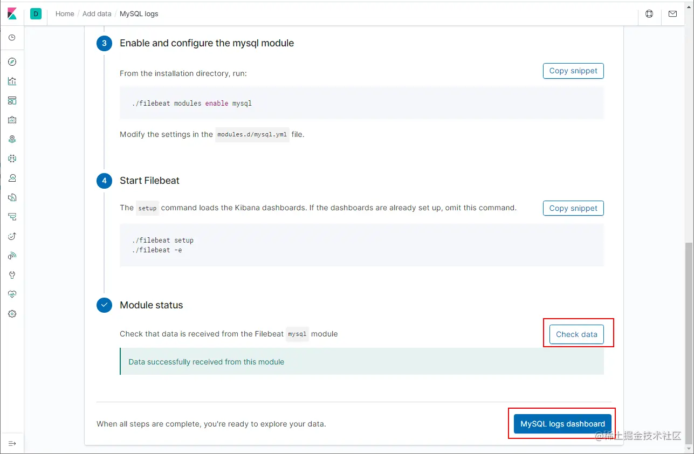Viewport: 694px width, 454px height.
Task: Click the page vertical scrollbar thumb
Action: [x=689, y=342]
